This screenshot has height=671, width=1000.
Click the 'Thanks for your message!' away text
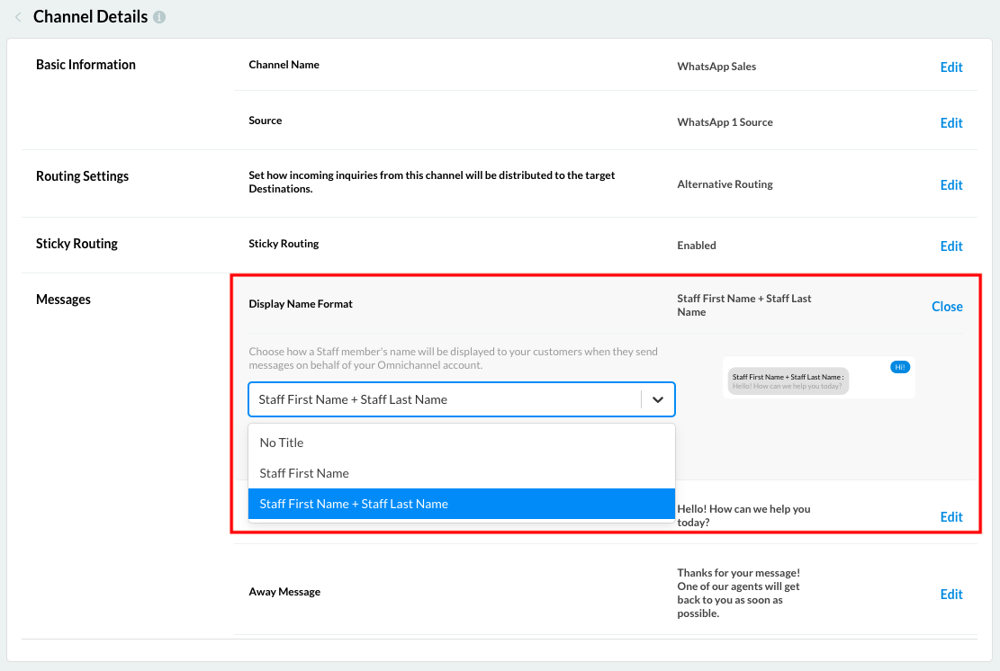click(738, 594)
